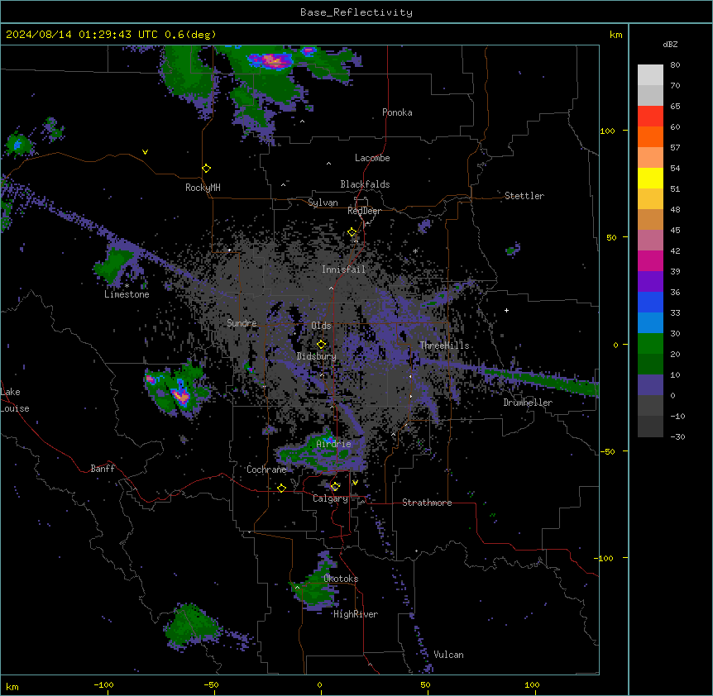Viewport: 713px width, 696px height.
Task: Click the yellow diamond marker above Calgary label
Action: (x=335, y=487)
